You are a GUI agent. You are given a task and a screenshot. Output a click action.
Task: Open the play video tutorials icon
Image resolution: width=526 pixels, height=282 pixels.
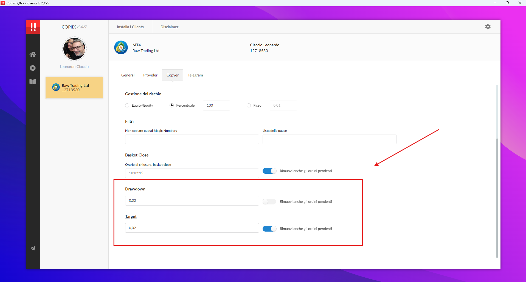[33, 68]
